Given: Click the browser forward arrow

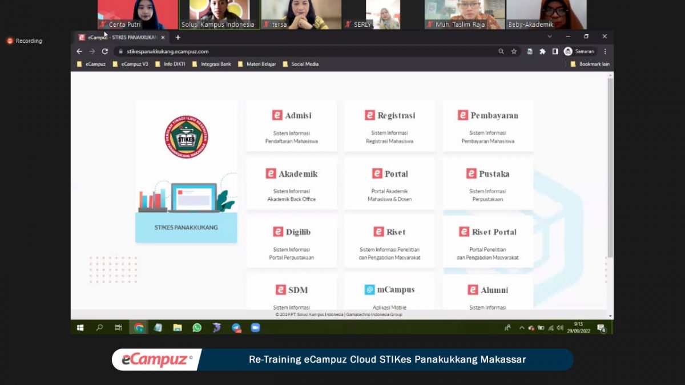Looking at the screenshot, I should tap(92, 51).
